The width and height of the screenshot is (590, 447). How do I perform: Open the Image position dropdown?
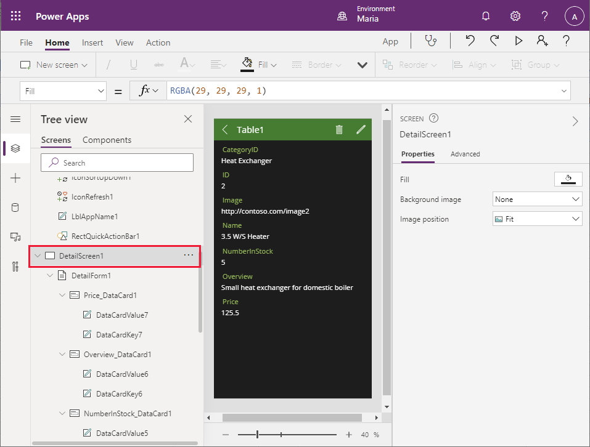[538, 219]
